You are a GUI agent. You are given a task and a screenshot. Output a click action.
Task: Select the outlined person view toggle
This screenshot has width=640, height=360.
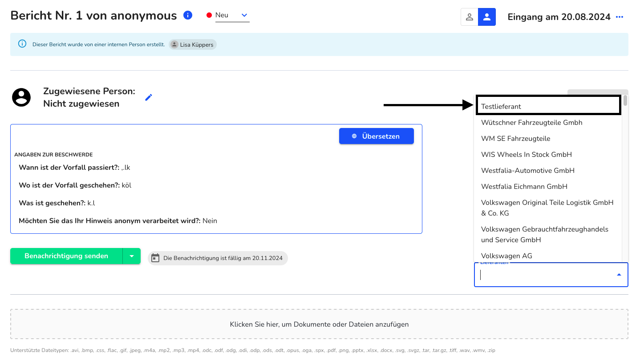pyautogui.click(x=469, y=17)
